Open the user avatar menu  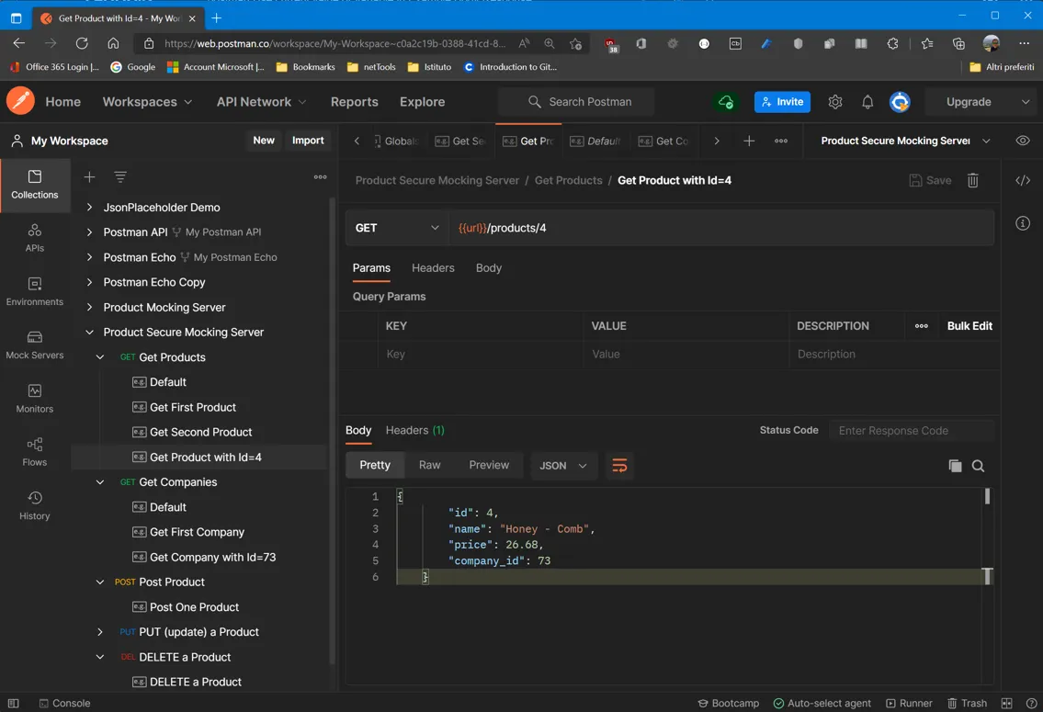(900, 102)
